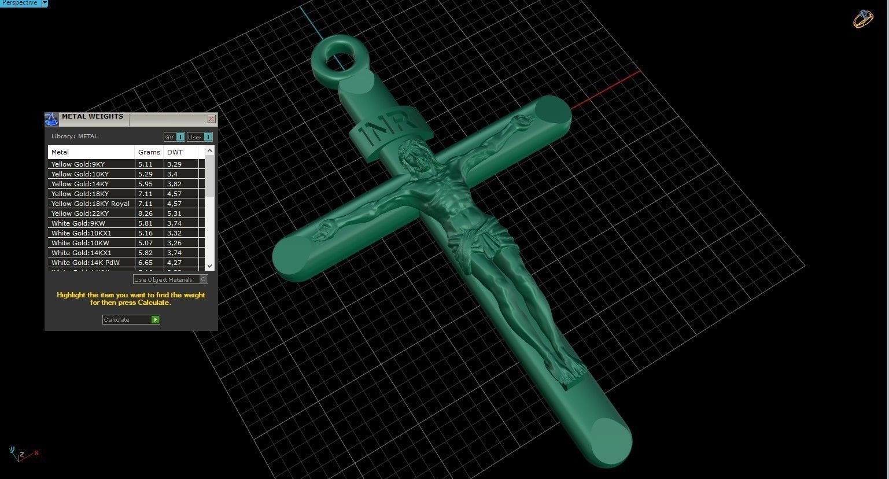This screenshot has height=479, width=889.
Task: Click the XYZ axis indicator icon
Action: [22, 453]
